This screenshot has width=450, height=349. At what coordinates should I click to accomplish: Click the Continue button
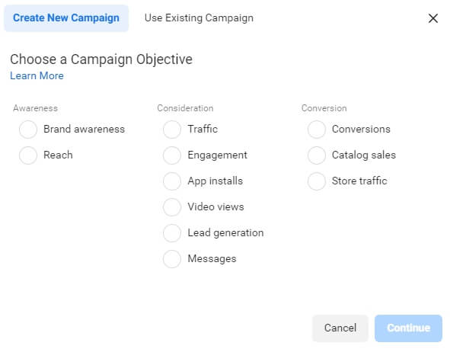[408, 328]
